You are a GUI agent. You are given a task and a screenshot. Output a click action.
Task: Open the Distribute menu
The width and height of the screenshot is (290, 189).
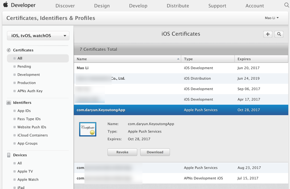click(178, 6)
